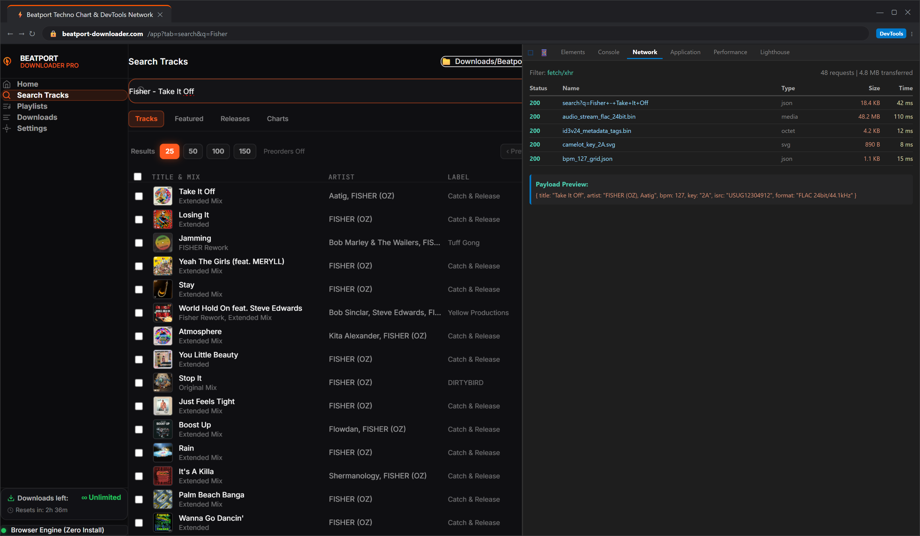Open the DevTools Application tab
Image resolution: width=920 pixels, height=536 pixels.
coord(685,52)
